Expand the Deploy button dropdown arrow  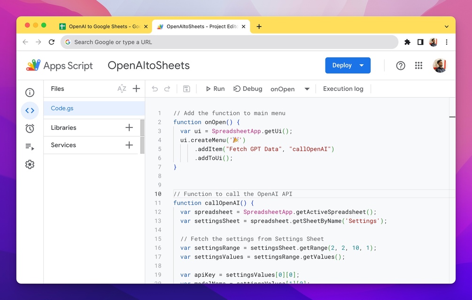[362, 66]
